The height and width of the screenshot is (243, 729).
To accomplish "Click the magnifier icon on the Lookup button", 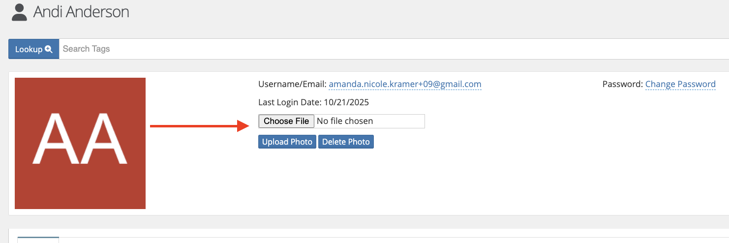I will click(49, 49).
